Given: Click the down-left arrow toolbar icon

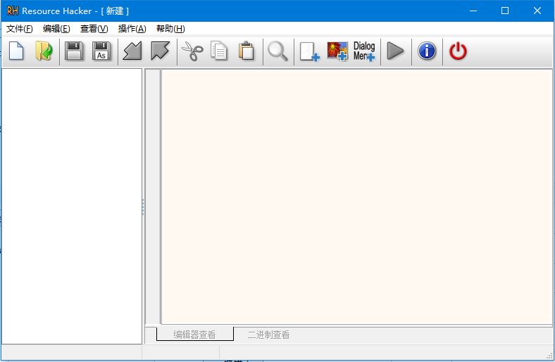Looking at the screenshot, I should (132, 51).
